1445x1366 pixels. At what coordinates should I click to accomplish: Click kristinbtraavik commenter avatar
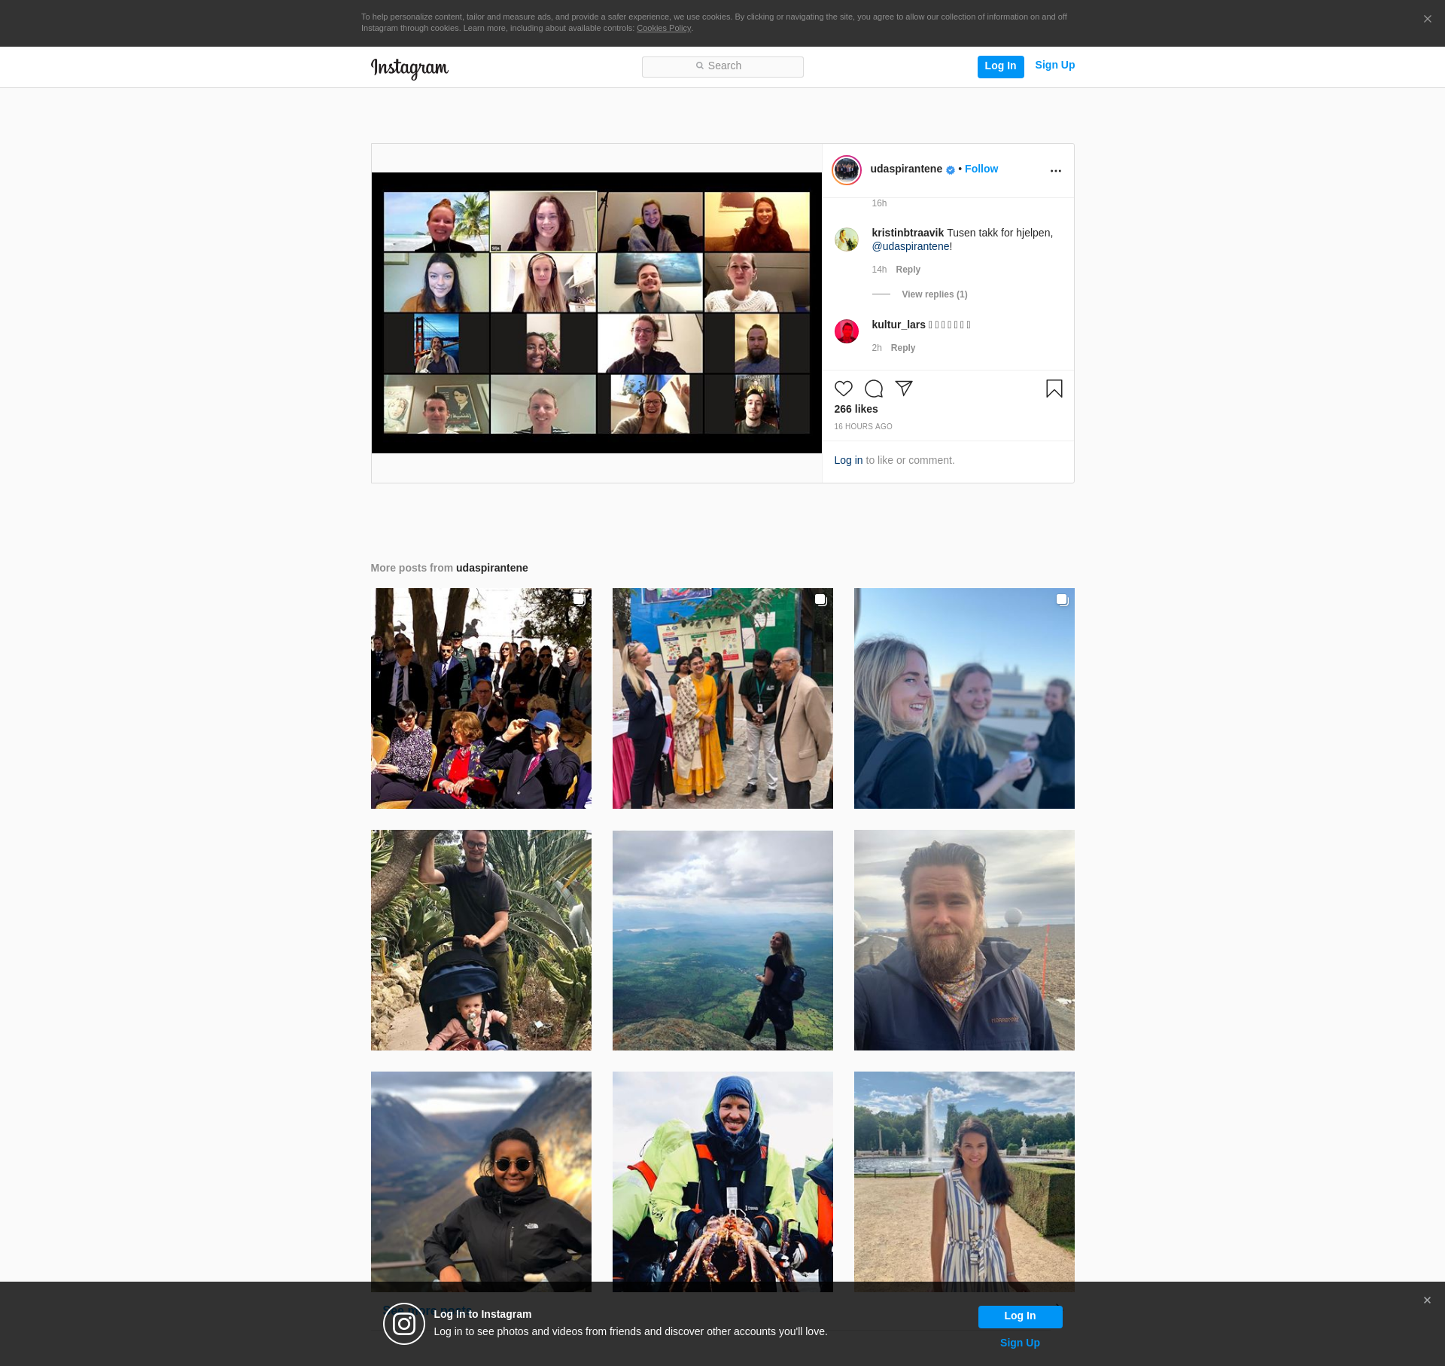pos(846,239)
